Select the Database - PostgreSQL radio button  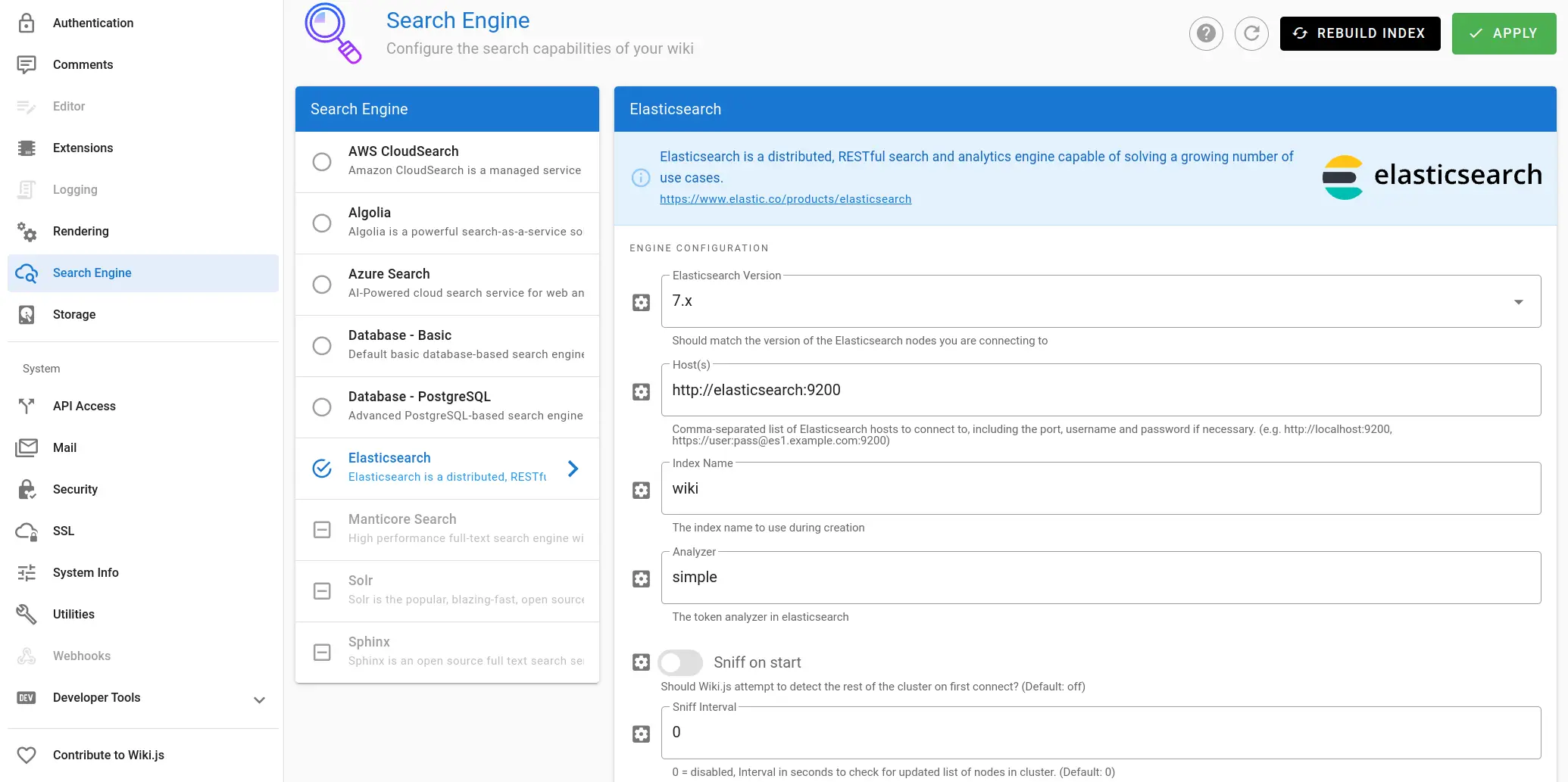click(x=322, y=407)
